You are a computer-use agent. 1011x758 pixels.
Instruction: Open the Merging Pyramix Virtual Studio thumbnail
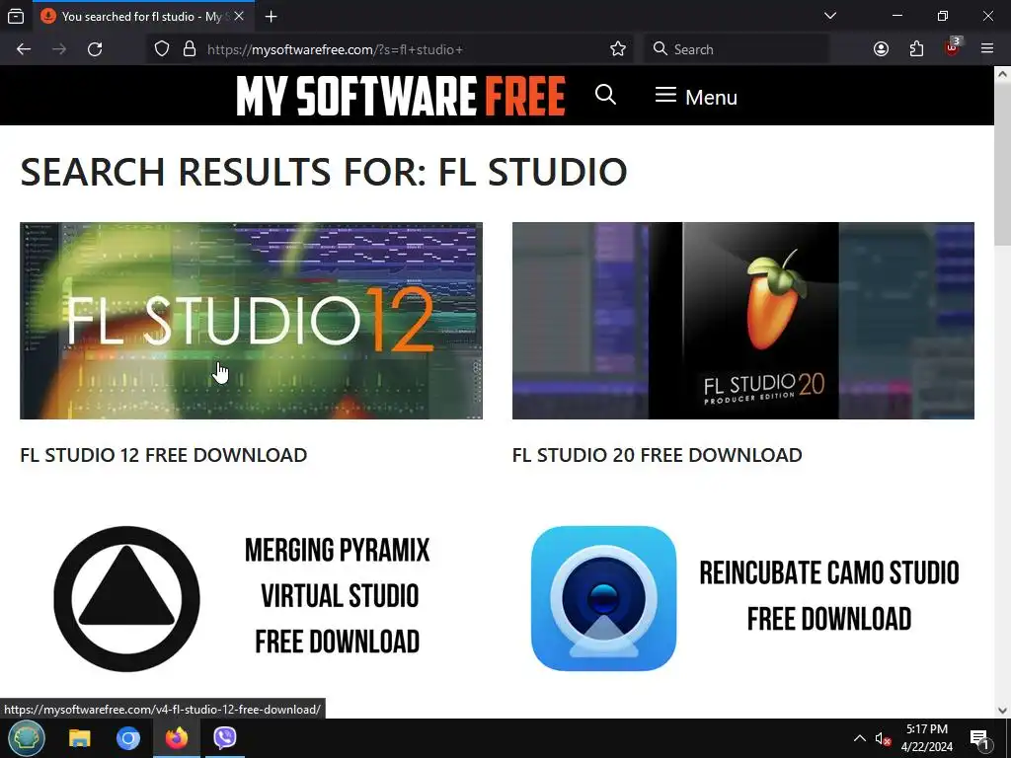(x=252, y=598)
